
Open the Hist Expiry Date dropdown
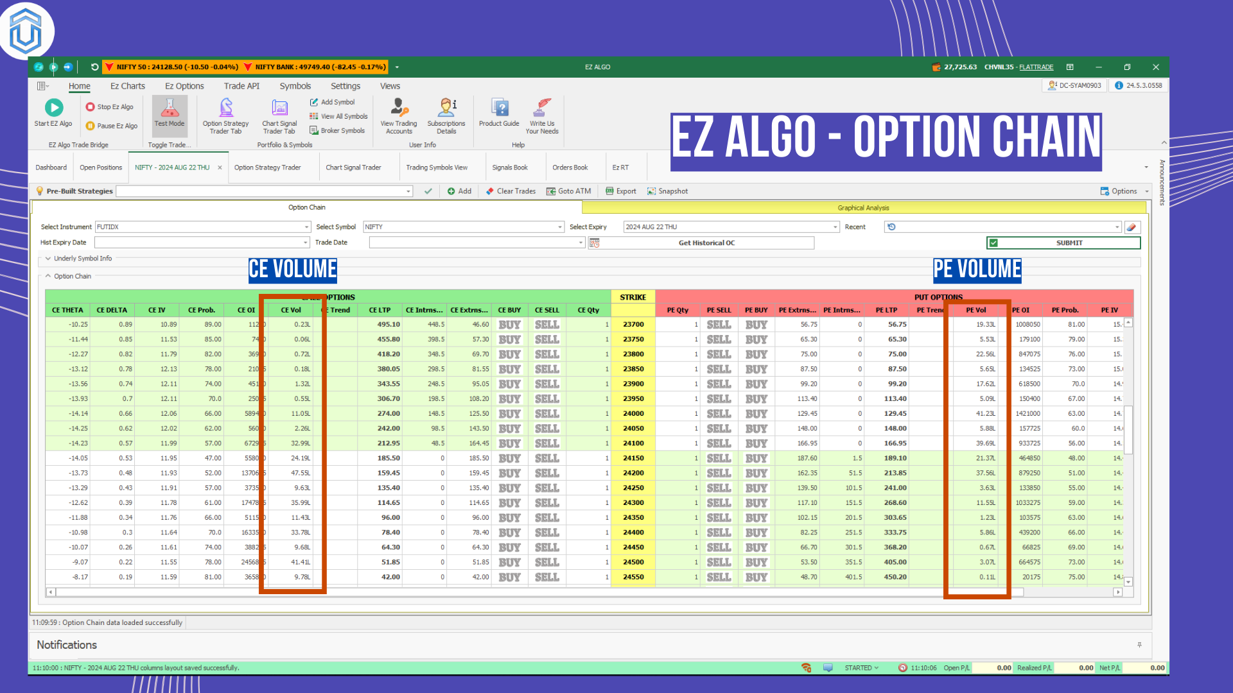pyautogui.click(x=306, y=243)
